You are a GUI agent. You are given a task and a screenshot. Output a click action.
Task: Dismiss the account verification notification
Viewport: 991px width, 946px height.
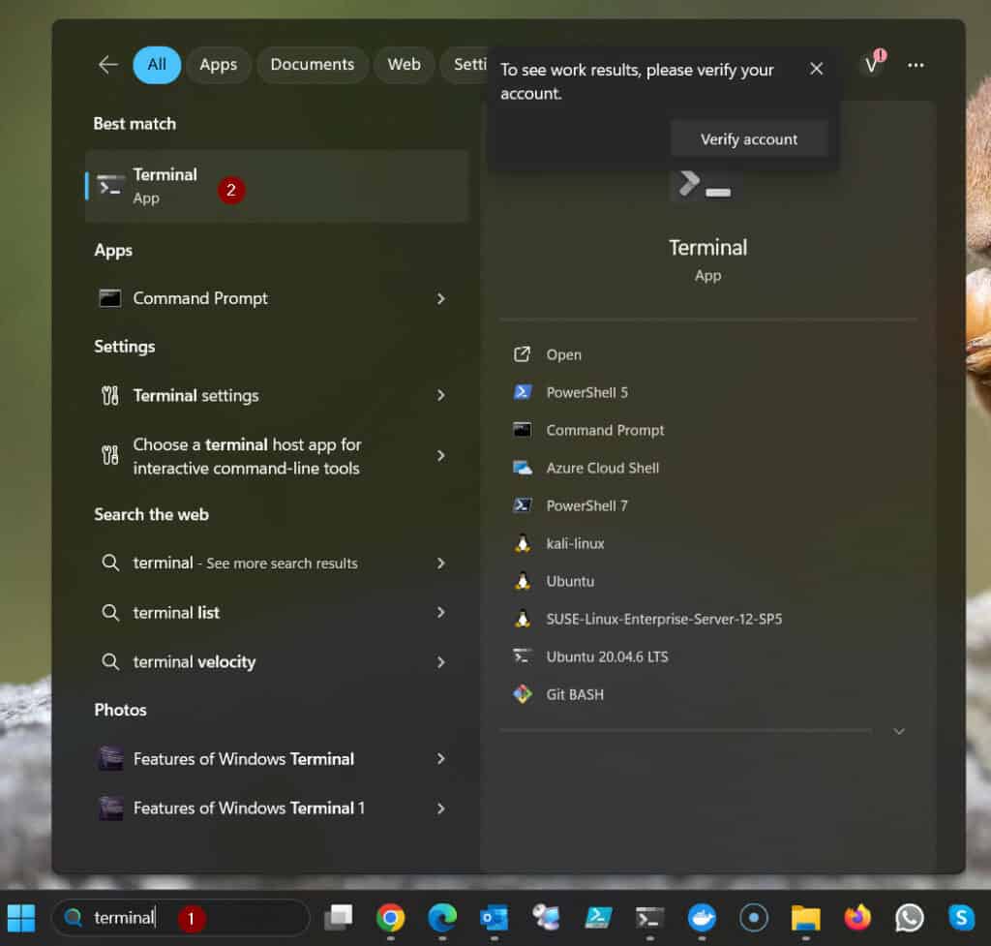(x=816, y=68)
